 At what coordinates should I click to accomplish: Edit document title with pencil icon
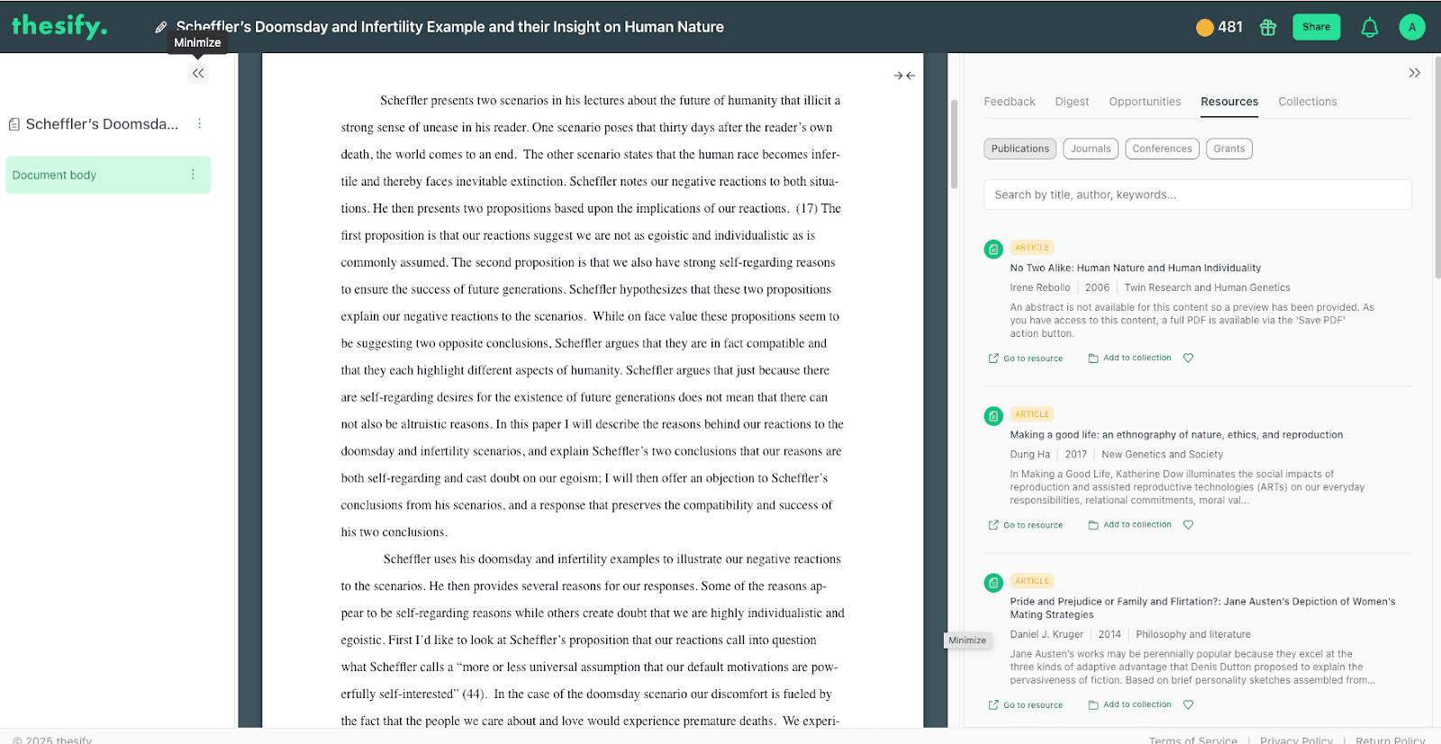(x=160, y=27)
